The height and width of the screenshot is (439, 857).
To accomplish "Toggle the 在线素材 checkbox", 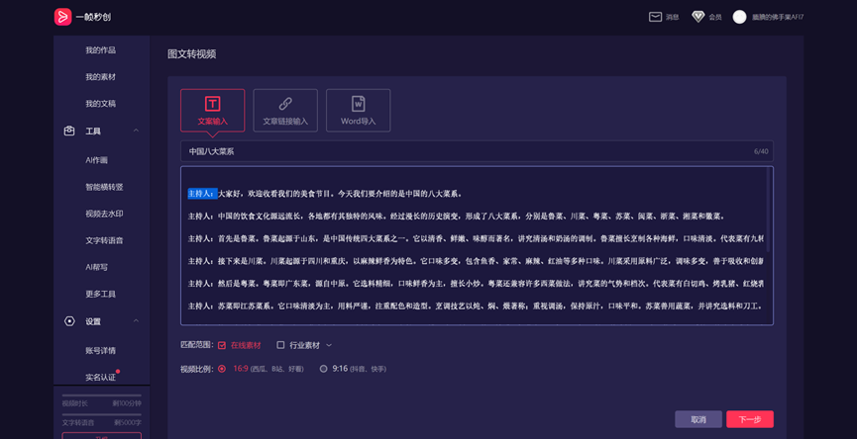I will [222, 345].
